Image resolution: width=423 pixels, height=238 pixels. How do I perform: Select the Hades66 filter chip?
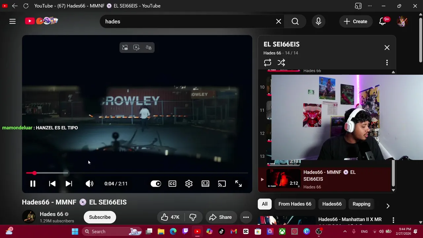coord(332,204)
